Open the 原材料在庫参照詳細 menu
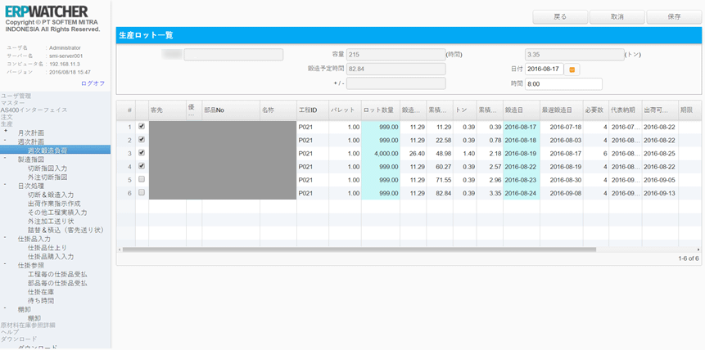Screen dimensions: 705x350 (28, 325)
